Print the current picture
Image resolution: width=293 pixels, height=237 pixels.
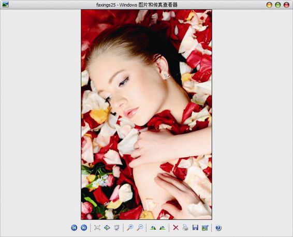(x=185, y=228)
